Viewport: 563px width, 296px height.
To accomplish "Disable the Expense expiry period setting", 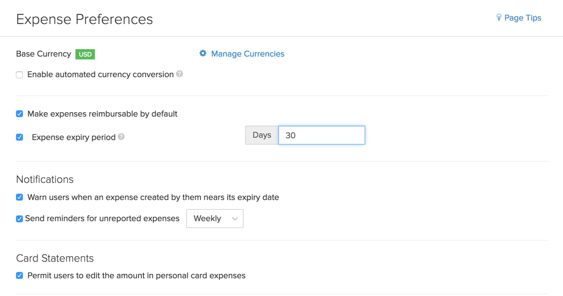I will 19,137.
